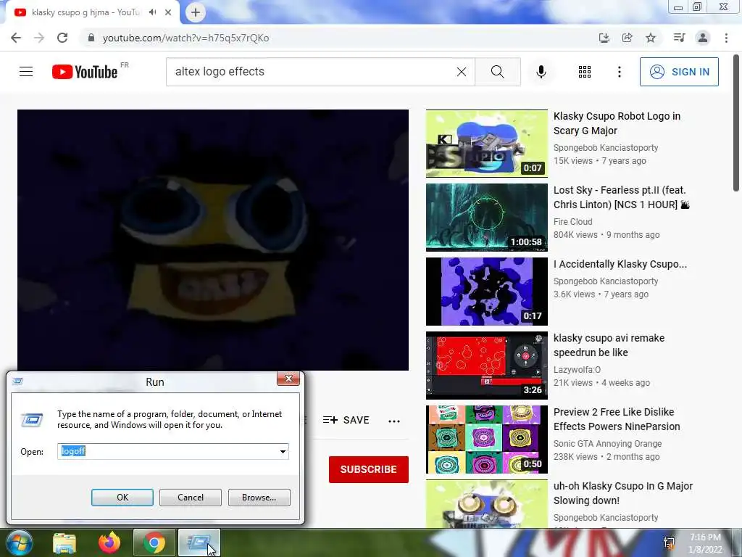Launch Firefox from the taskbar

pos(109,542)
